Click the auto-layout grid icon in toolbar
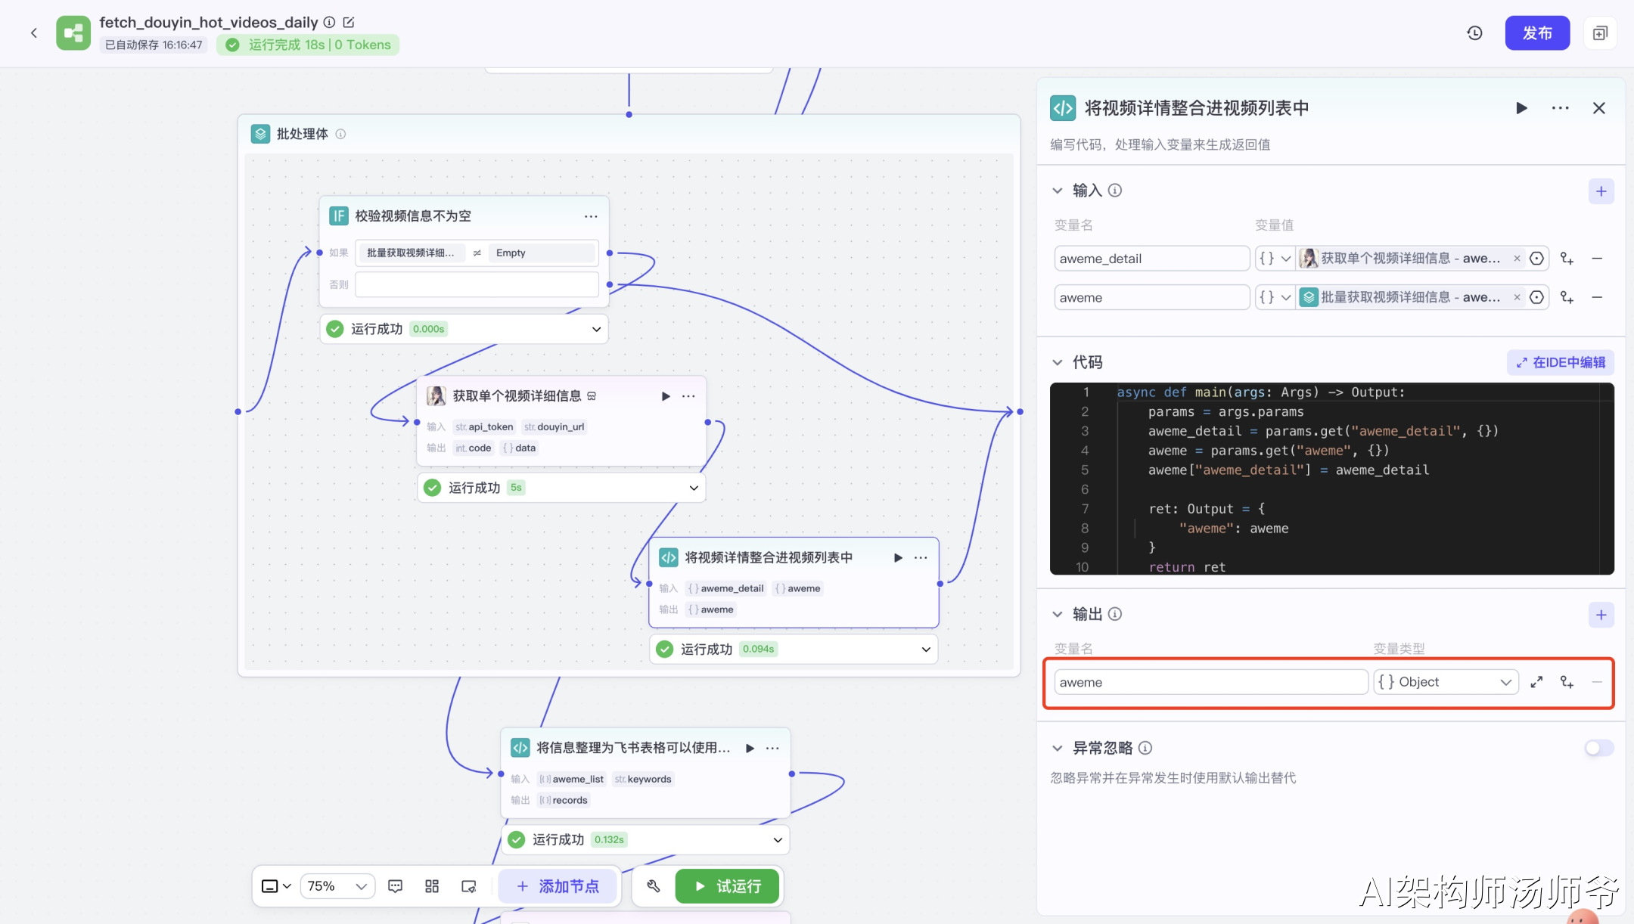Image resolution: width=1634 pixels, height=924 pixels. pos(432,886)
